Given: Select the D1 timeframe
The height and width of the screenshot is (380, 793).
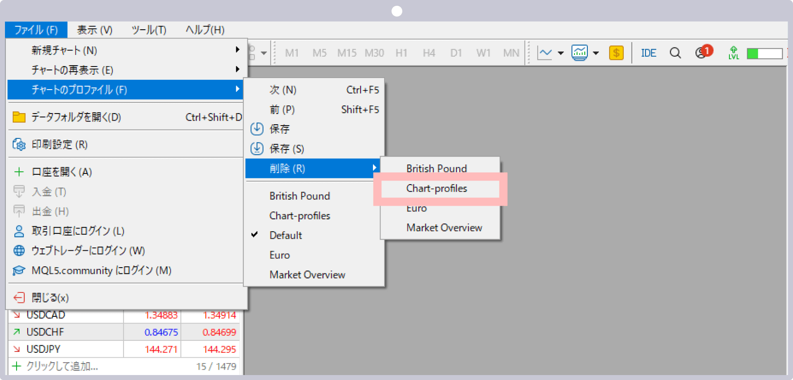Looking at the screenshot, I should [x=456, y=53].
